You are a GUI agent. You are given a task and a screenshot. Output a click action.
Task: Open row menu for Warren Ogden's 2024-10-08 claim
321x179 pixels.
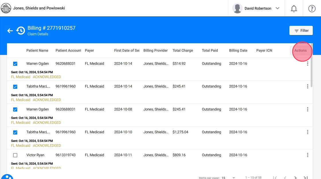308,109
